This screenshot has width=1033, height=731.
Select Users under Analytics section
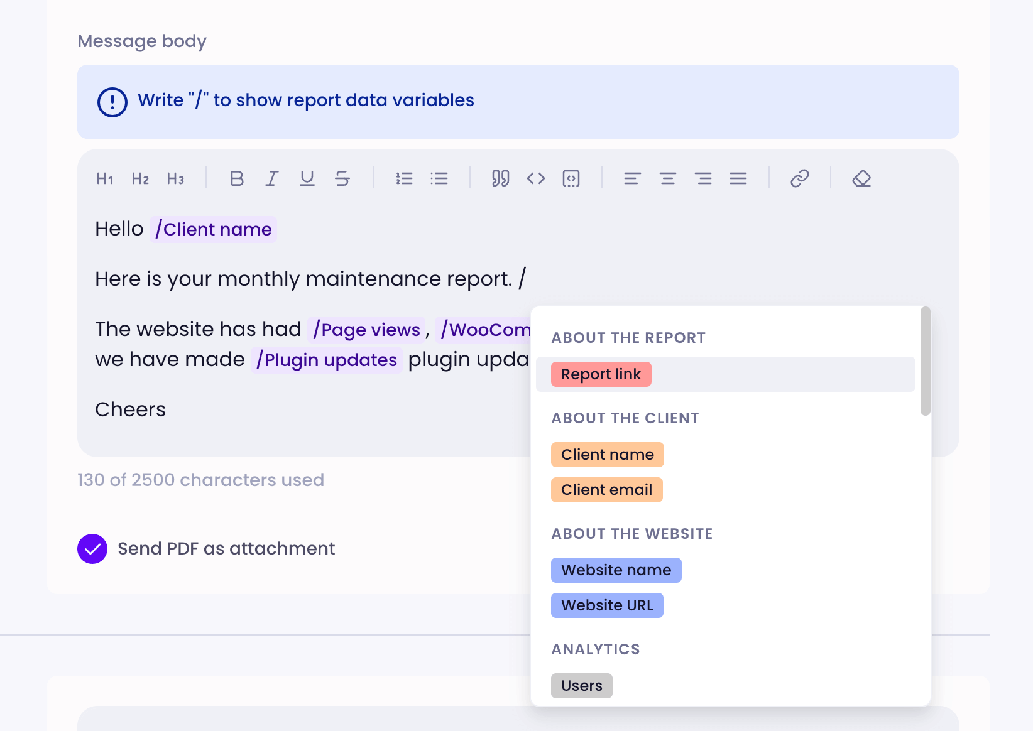tap(581, 685)
